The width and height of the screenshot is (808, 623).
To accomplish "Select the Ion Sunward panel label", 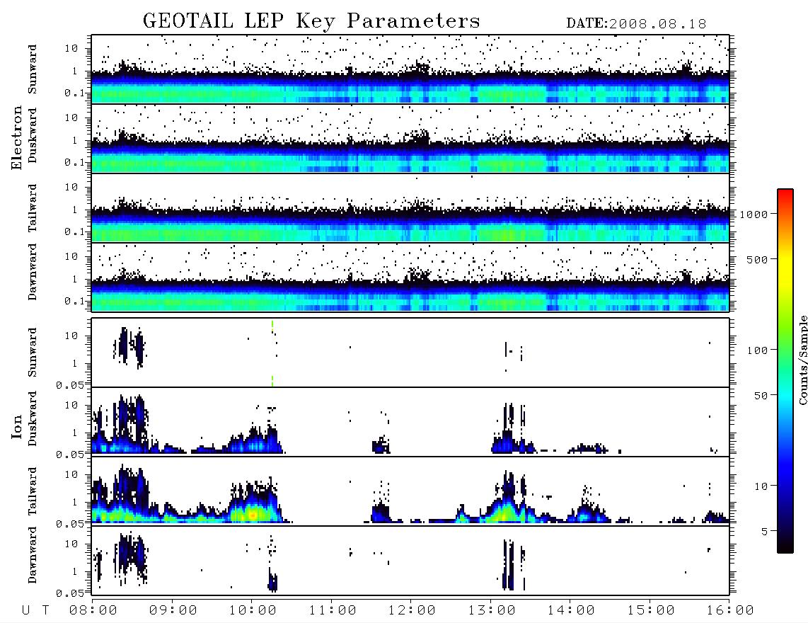I will point(33,352).
